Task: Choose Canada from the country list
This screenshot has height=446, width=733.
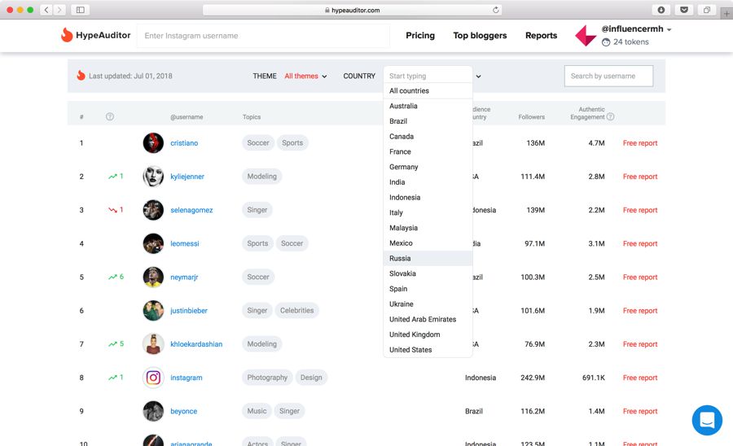Action: pos(428,137)
